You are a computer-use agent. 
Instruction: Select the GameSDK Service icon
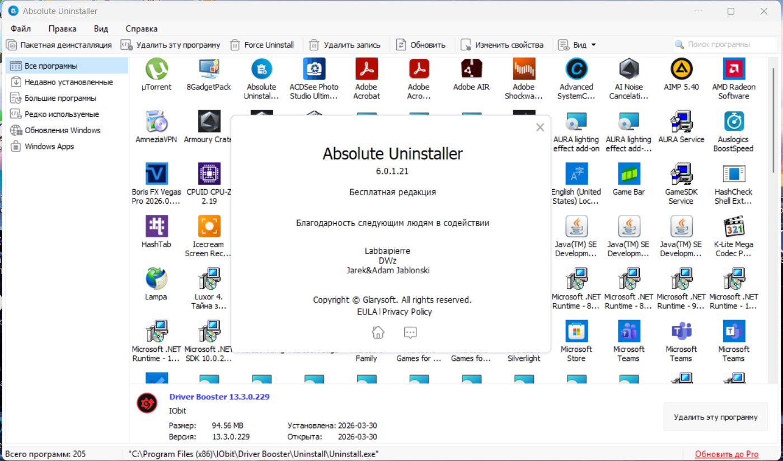[681, 174]
